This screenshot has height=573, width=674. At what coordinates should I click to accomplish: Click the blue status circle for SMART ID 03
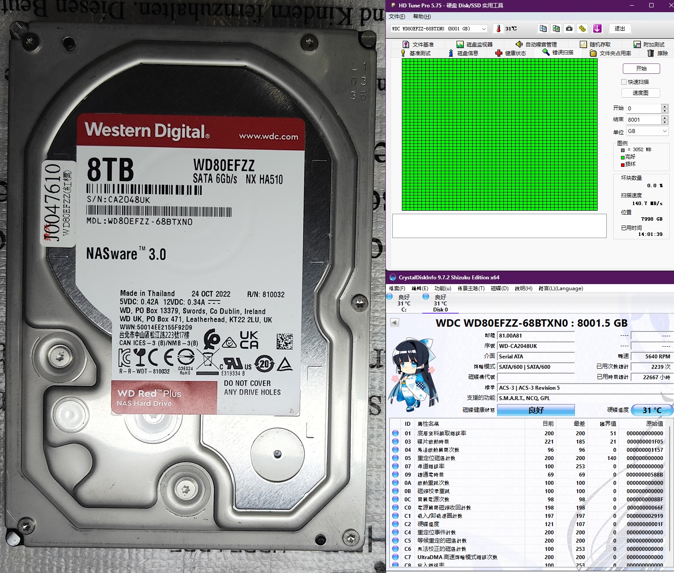tap(395, 441)
